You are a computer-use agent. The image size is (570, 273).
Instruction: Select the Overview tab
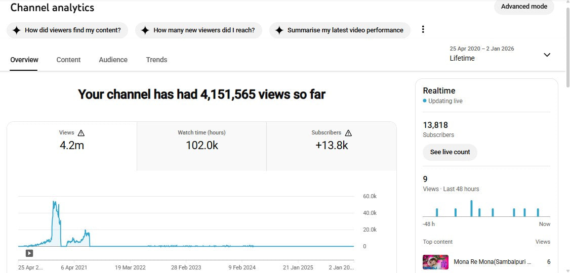pos(24,60)
